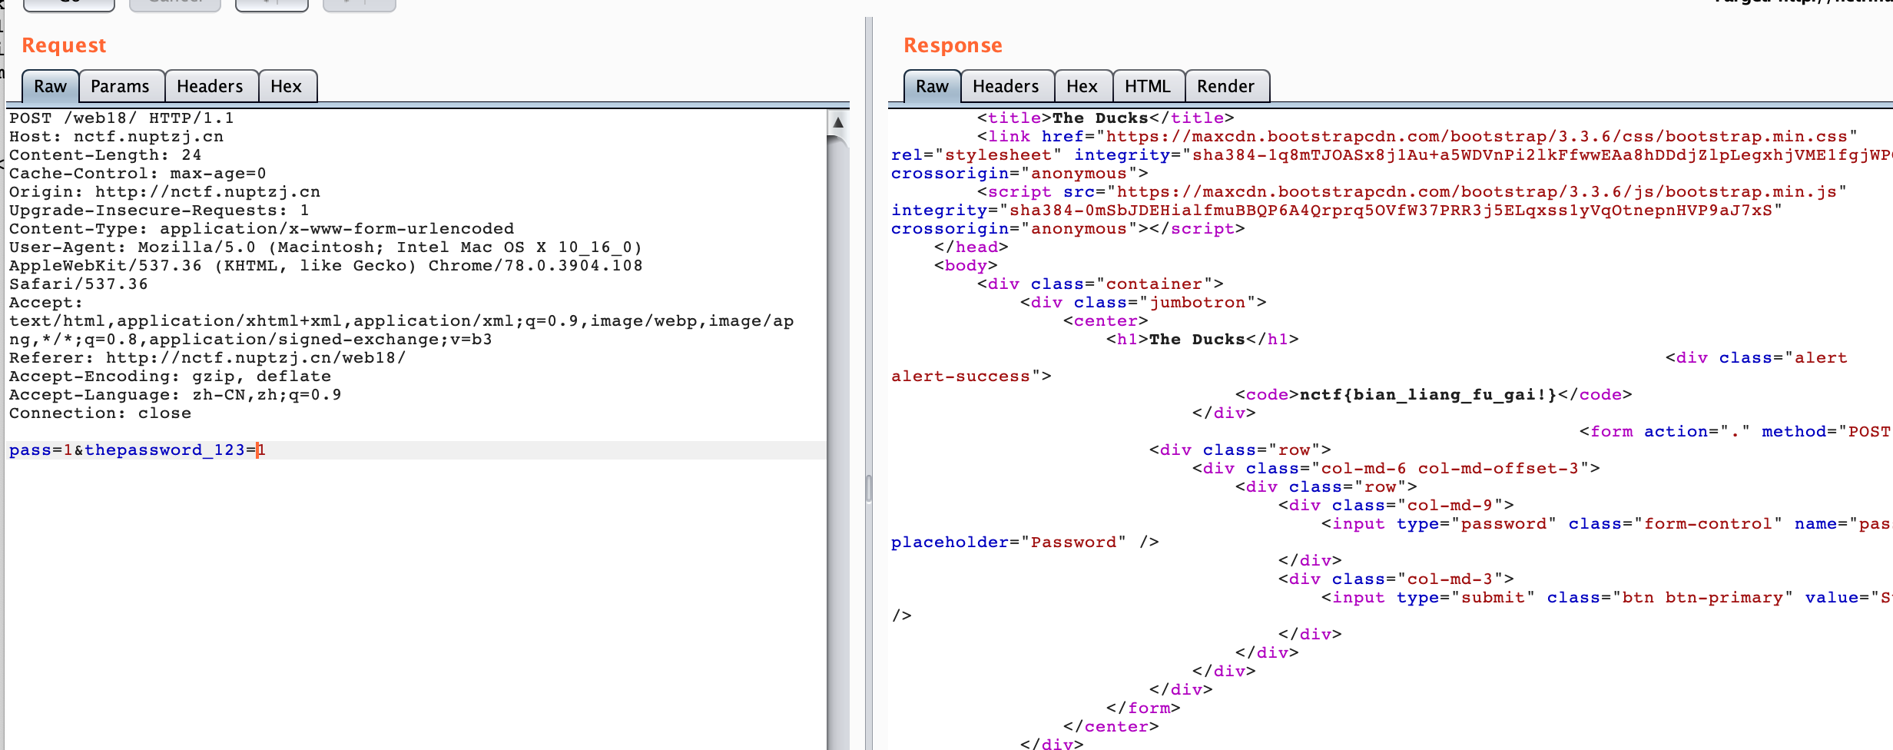Click the Content-Length: 24 header line
This screenshot has width=1893, height=750.
point(105,155)
